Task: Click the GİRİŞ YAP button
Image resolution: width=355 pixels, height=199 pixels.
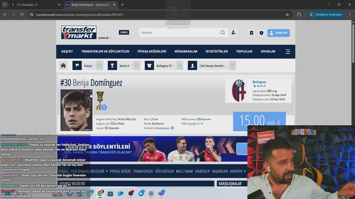Action: pyautogui.click(x=278, y=33)
